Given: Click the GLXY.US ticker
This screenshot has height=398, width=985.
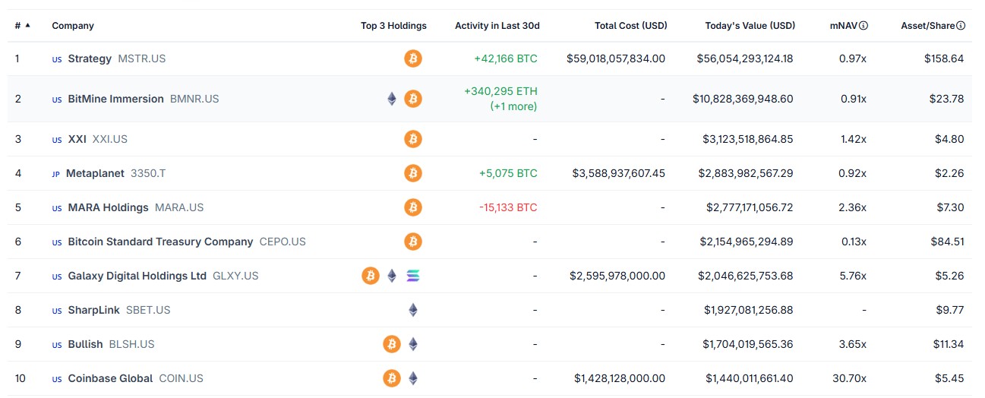Looking at the screenshot, I should pyautogui.click(x=235, y=276).
